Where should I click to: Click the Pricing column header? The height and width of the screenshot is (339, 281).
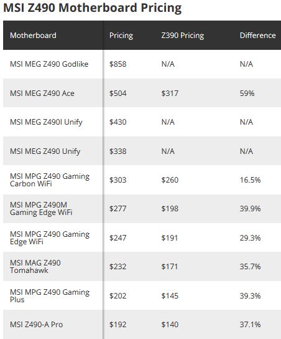coord(121,36)
